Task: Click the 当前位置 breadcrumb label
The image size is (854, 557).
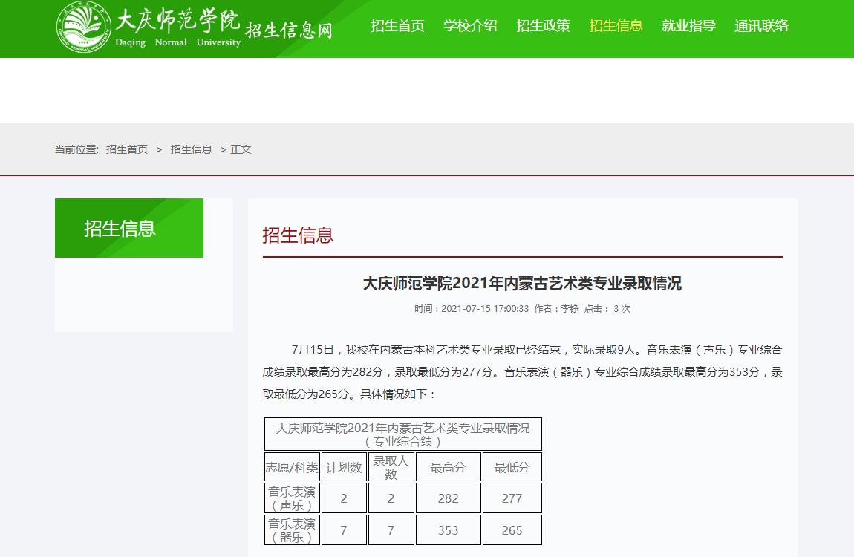Action: (x=76, y=149)
